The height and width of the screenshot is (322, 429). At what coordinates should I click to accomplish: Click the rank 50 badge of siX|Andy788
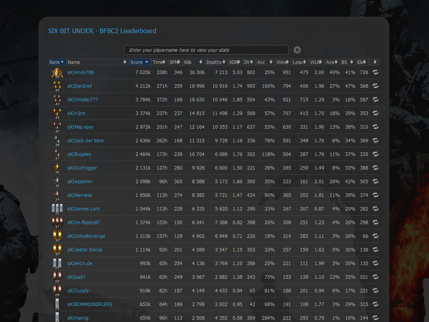57,72
